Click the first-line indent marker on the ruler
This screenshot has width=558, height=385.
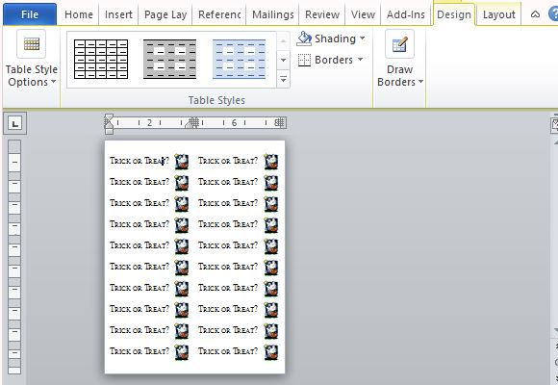pyautogui.click(x=110, y=118)
